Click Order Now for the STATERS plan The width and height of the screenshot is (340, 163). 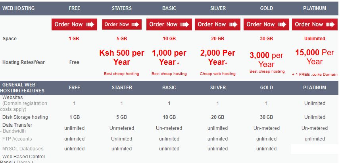coord(122,24)
